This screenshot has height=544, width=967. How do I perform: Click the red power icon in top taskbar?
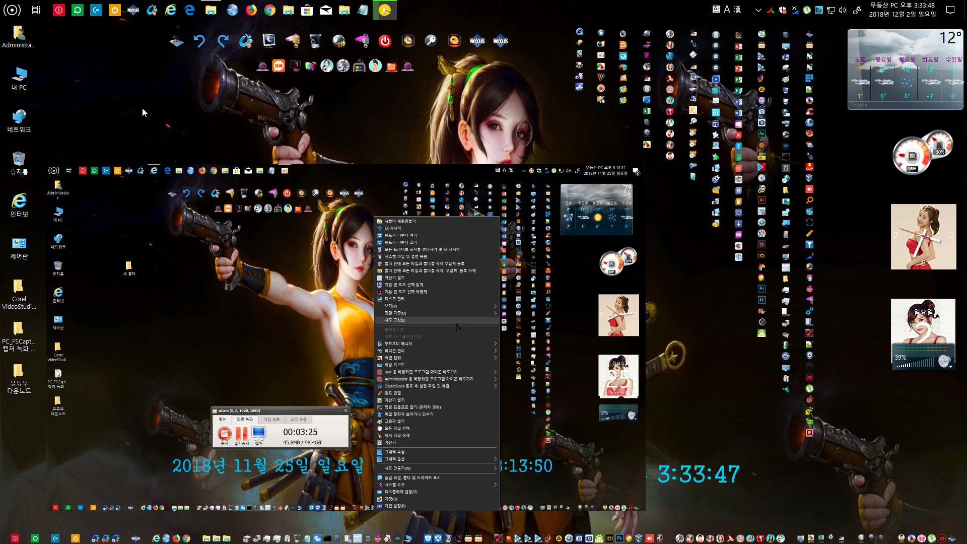[x=59, y=10]
